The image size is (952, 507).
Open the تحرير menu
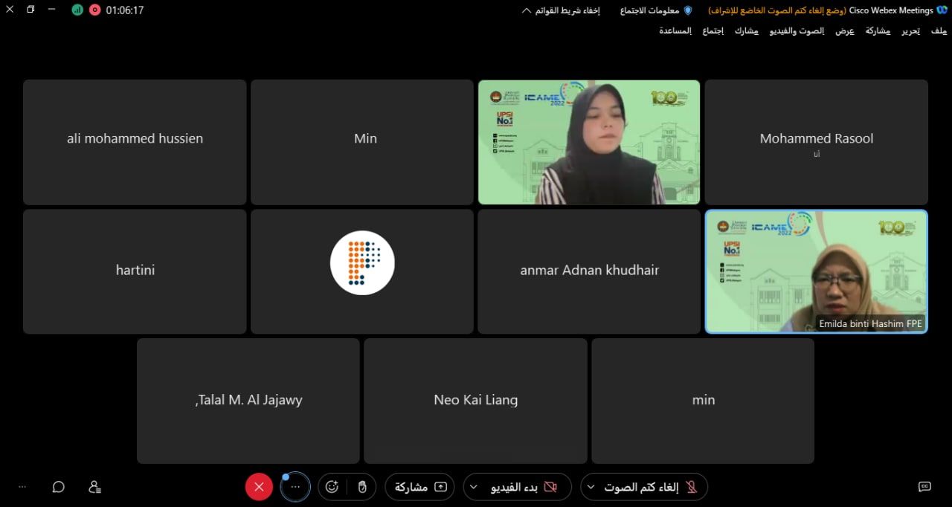click(911, 30)
